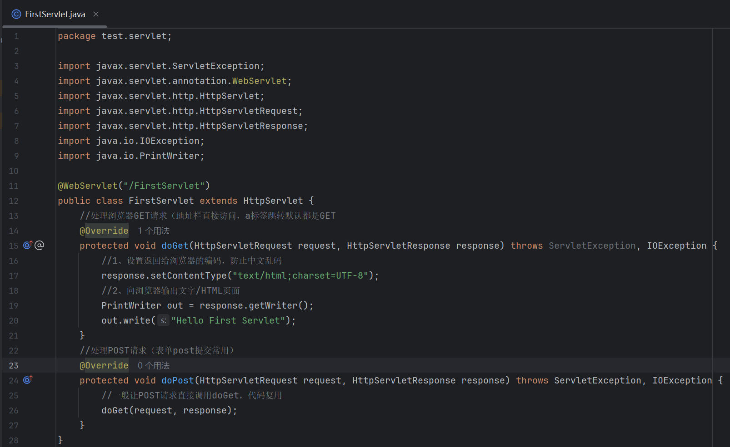
Task: Click the @ annotation gutter icon on line 15
Action: 40,245
